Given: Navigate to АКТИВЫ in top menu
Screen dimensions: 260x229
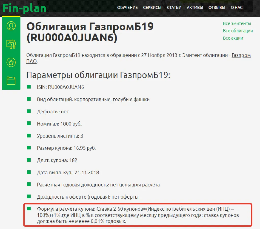Looking at the screenshot, I should click(194, 7).
